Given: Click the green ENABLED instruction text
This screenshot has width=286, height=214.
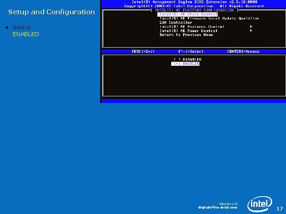Looking at the screenshot, I should tap(26, 34).
